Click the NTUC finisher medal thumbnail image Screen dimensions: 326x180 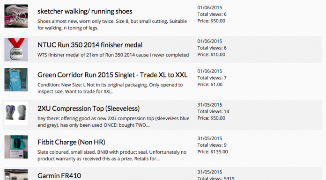(16, 50)
